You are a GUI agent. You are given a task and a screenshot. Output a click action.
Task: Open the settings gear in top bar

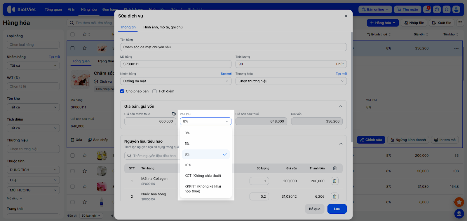447,10
